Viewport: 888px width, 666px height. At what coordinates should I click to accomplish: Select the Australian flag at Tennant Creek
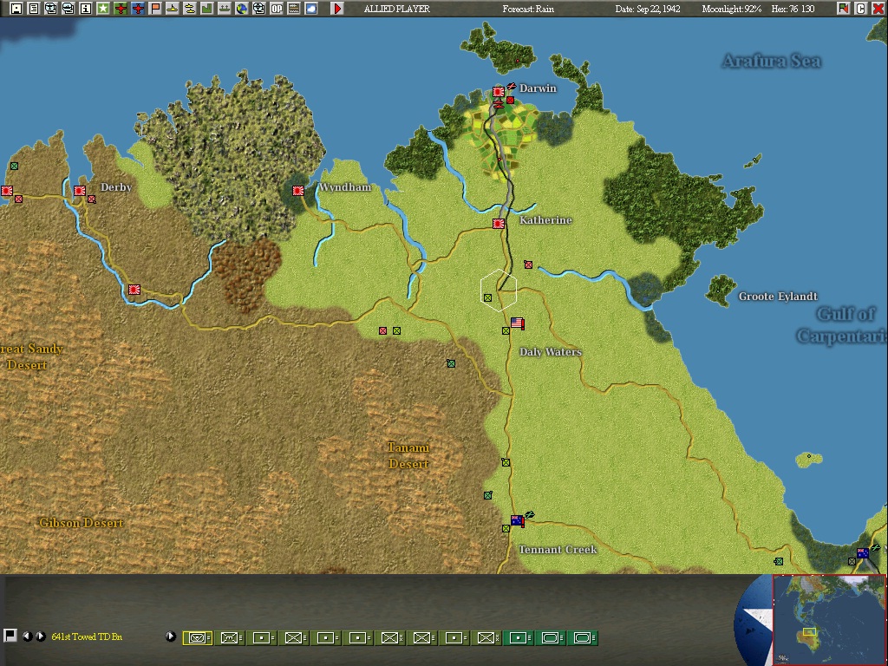coord(517,520)
